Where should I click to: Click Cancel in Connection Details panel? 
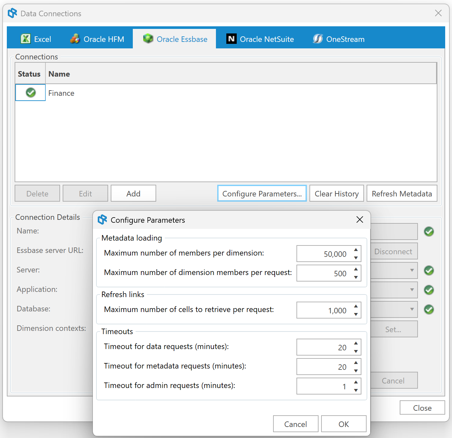[x=393, y=381]
